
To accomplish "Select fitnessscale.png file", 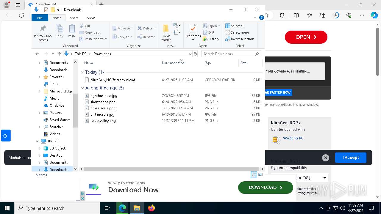I will 103,108.
